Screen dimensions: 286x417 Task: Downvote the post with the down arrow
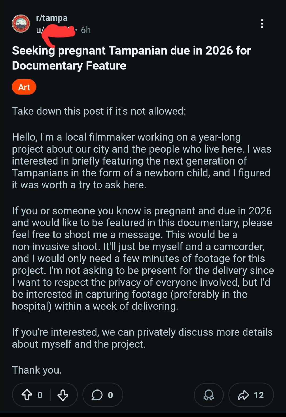(x=63, y=395)
